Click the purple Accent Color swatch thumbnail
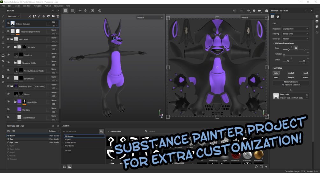Viewport: 320px width, 173px height. click(x=19, y=101)
